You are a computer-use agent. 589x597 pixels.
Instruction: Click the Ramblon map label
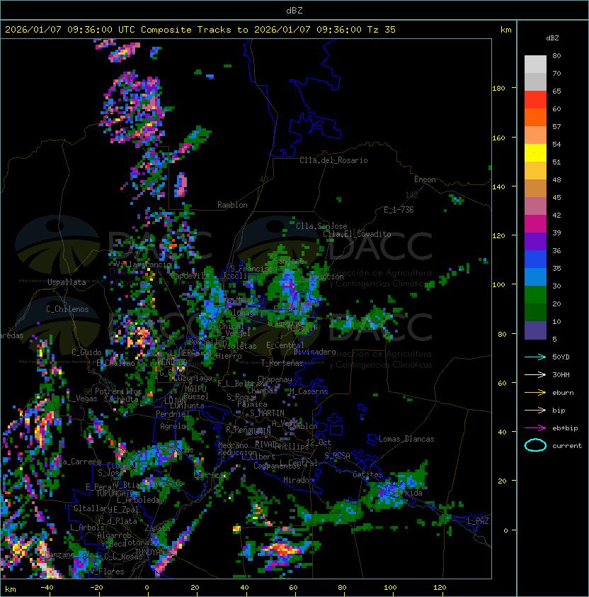point(232,205)
